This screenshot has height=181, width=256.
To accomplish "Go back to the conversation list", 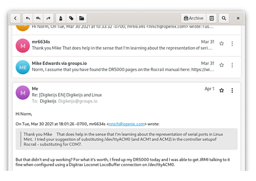I will pyautogui.click(x=15, y=18).
